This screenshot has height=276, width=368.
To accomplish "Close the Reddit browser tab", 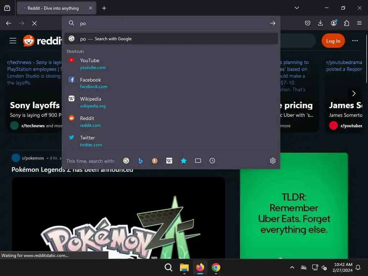I will [91, 8].
